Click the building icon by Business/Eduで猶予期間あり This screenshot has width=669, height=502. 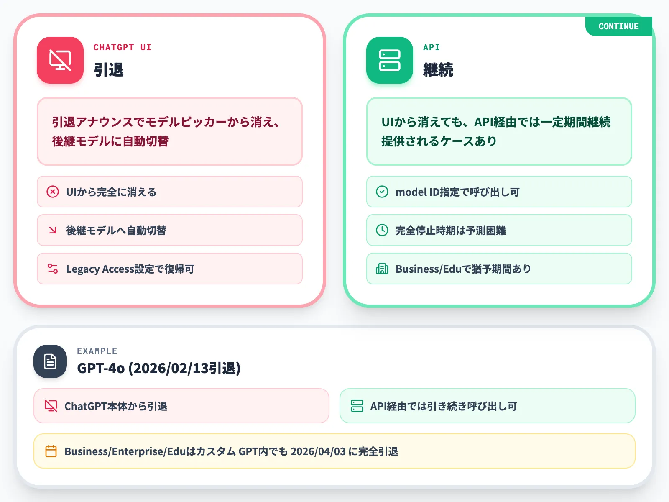click(x=382, y=269)
